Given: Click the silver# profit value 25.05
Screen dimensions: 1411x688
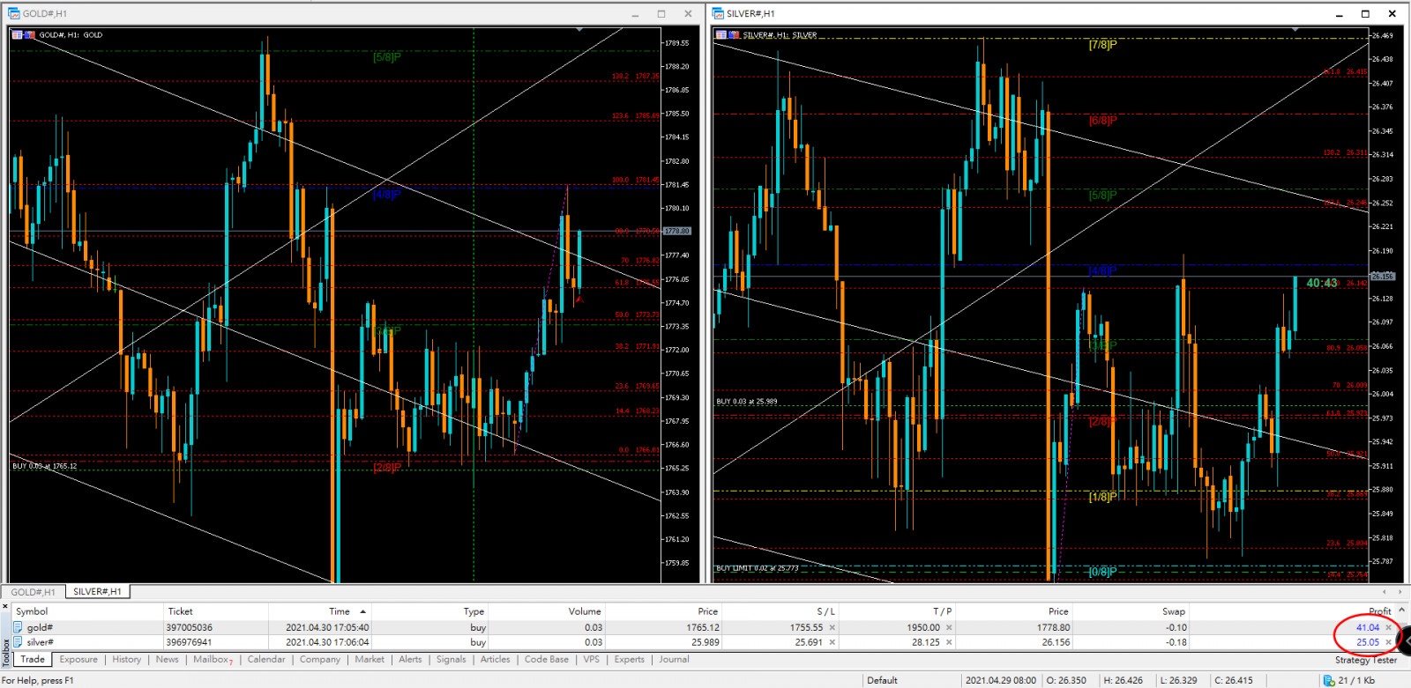Looking at the screenshot, I should (x=1368, y=642).
